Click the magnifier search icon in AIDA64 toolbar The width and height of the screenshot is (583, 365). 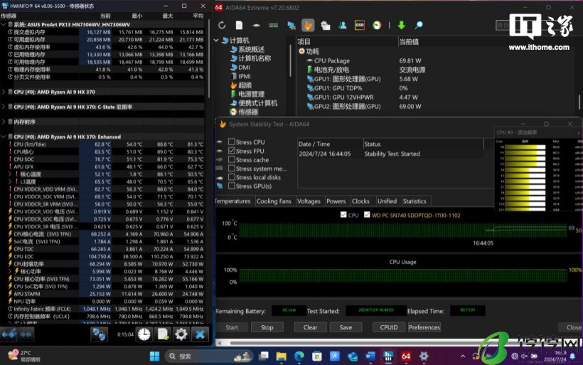pyautogui.click(x=419, y=25)
